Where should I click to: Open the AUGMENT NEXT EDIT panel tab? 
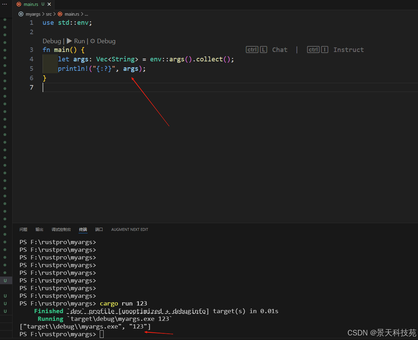tap(129, 229)
